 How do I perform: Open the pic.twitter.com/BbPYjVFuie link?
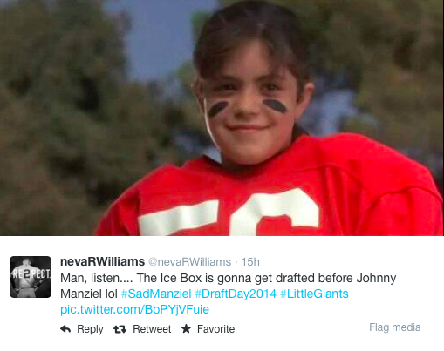tap(134, 309)
